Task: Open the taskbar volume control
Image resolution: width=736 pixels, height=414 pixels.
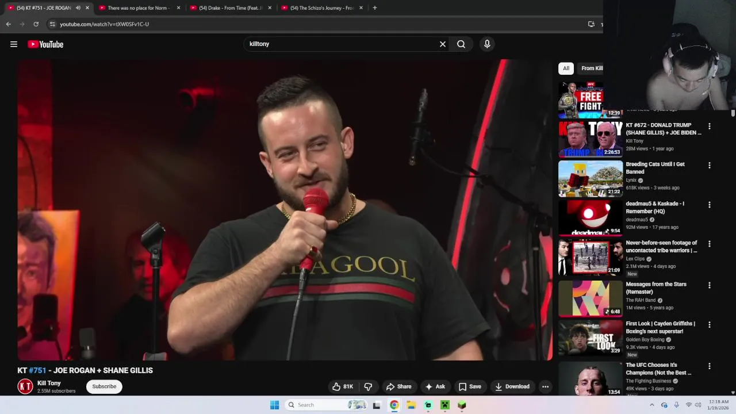Action: click(698, 405)
